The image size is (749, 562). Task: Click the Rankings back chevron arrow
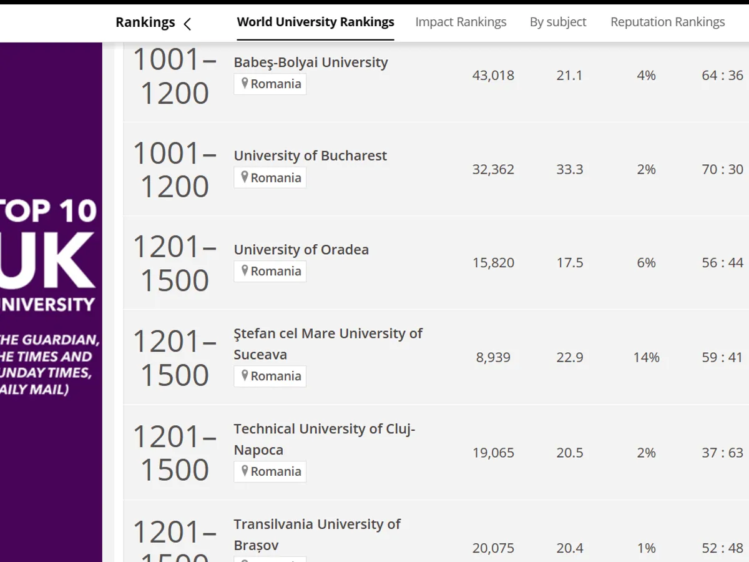coord(187,24)
